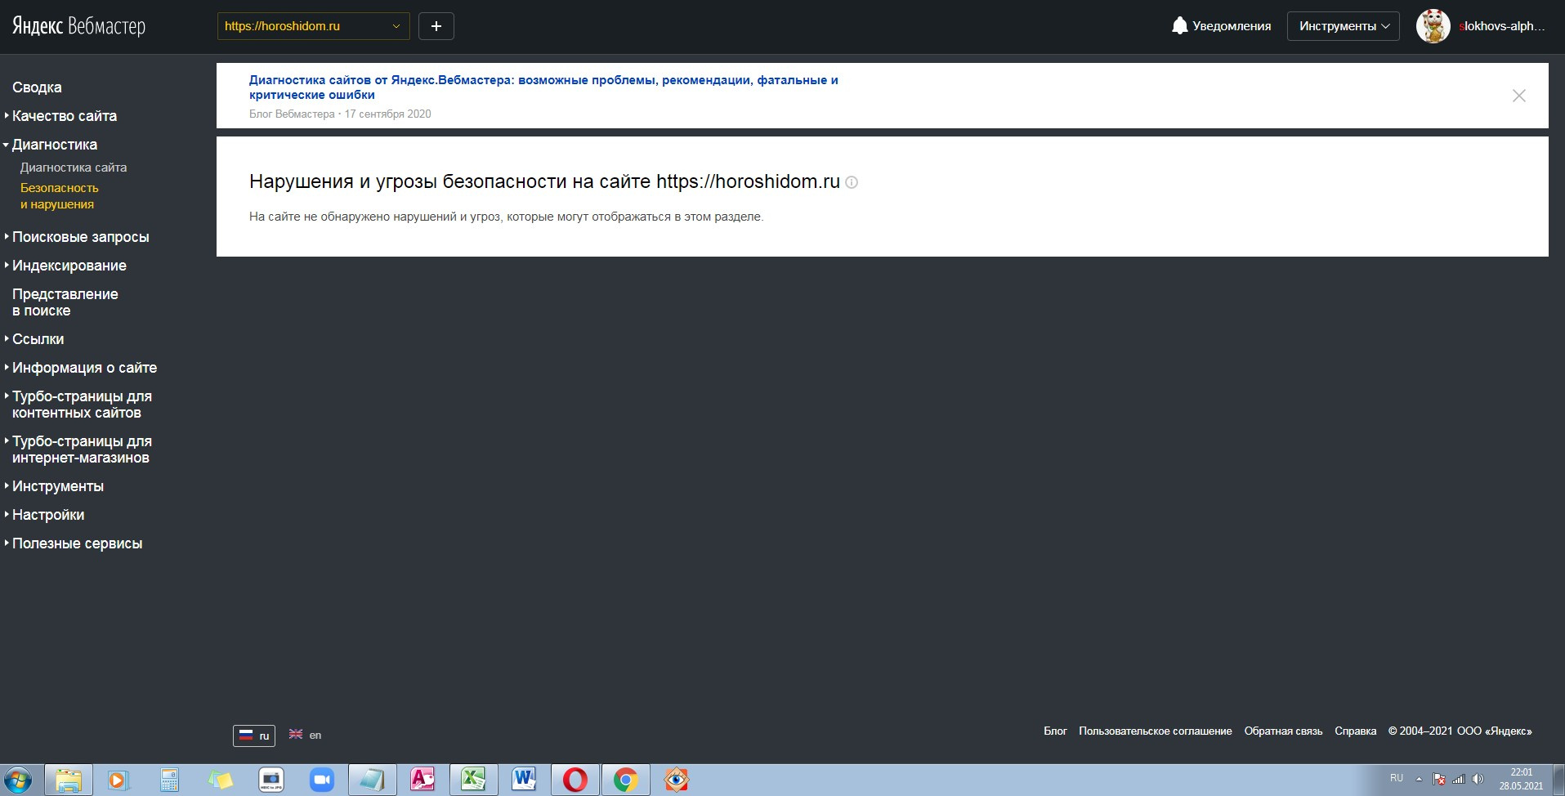Expand Информация о сайте section

[84, 368]
